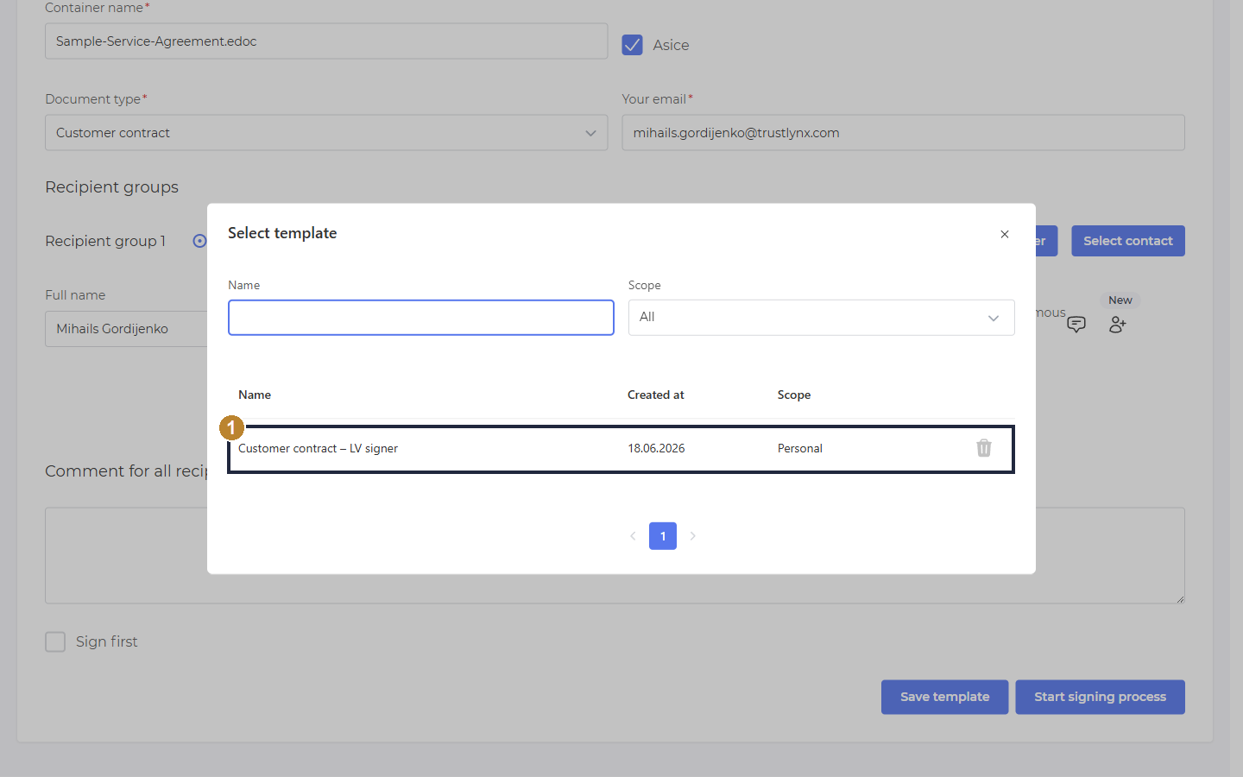
Task: Enable the Sign first checkbox
Action: click(55, 641)
